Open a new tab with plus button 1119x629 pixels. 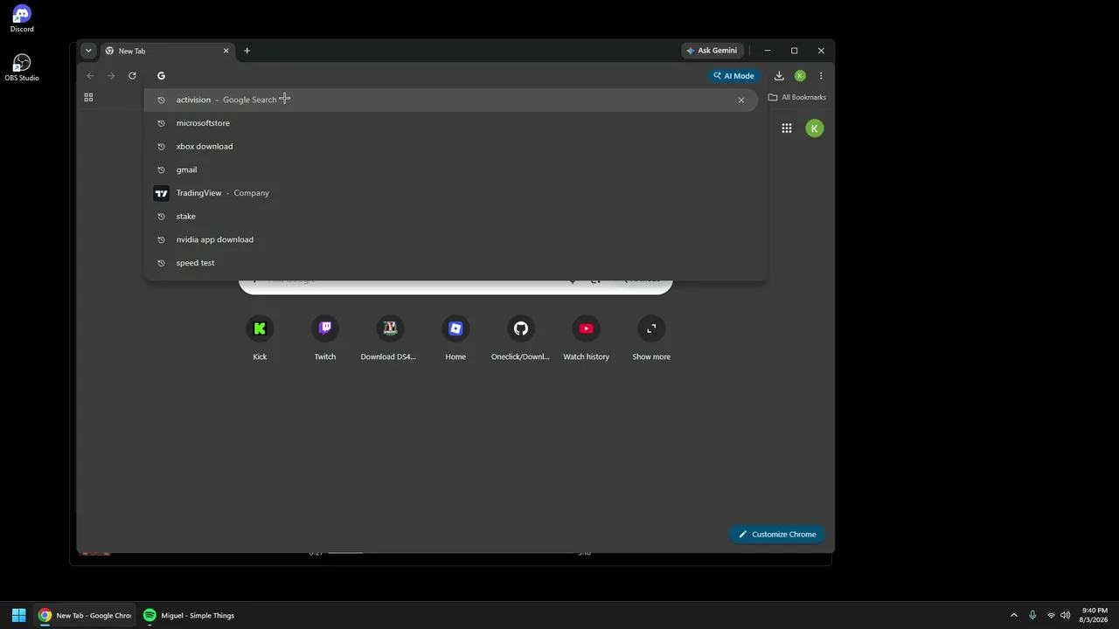(x=247, y=51)
